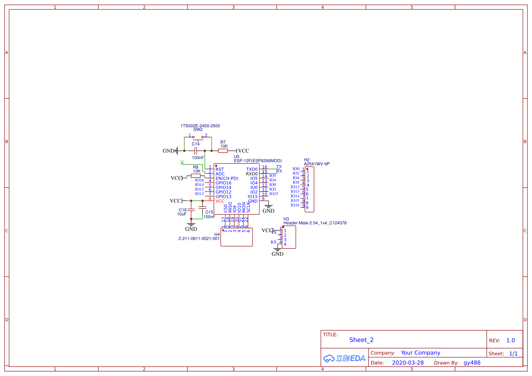532x376 pixels.
Task: Click the RX net label at U5 pin 15
Action: coord(279,171)
